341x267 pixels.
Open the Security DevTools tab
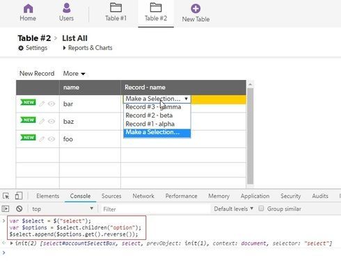[291, 196]
